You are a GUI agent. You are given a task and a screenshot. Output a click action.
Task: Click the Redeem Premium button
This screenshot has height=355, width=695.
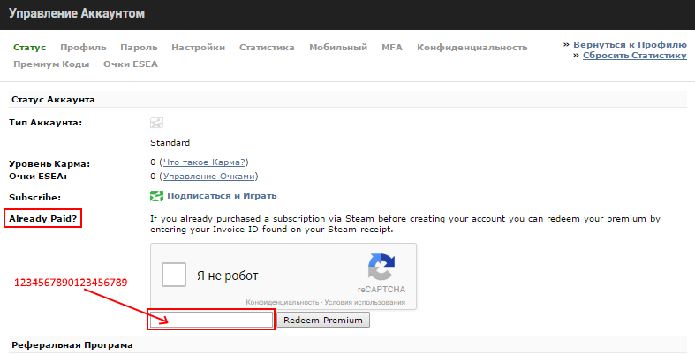click(x=323, y=320)
